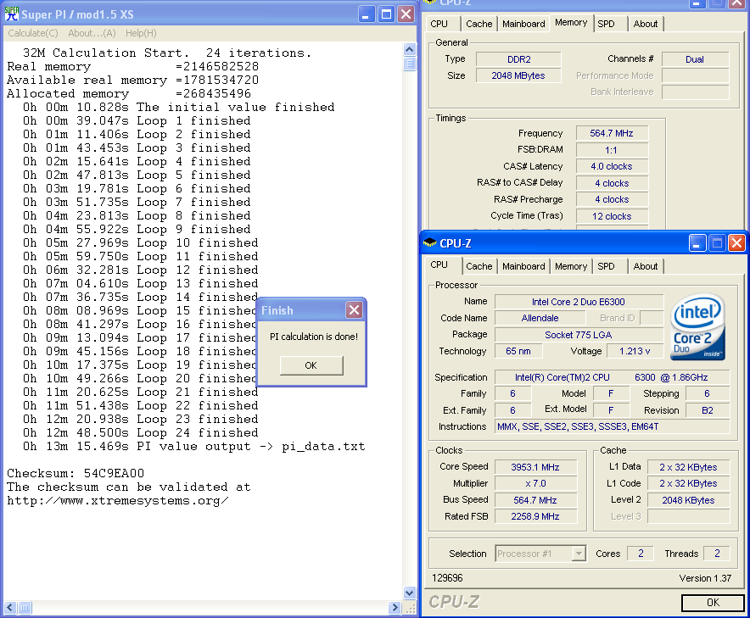Click the vertical scrollbar thumb in Super PI
This screenshot has width=750, height=618.
pos(410,64)
